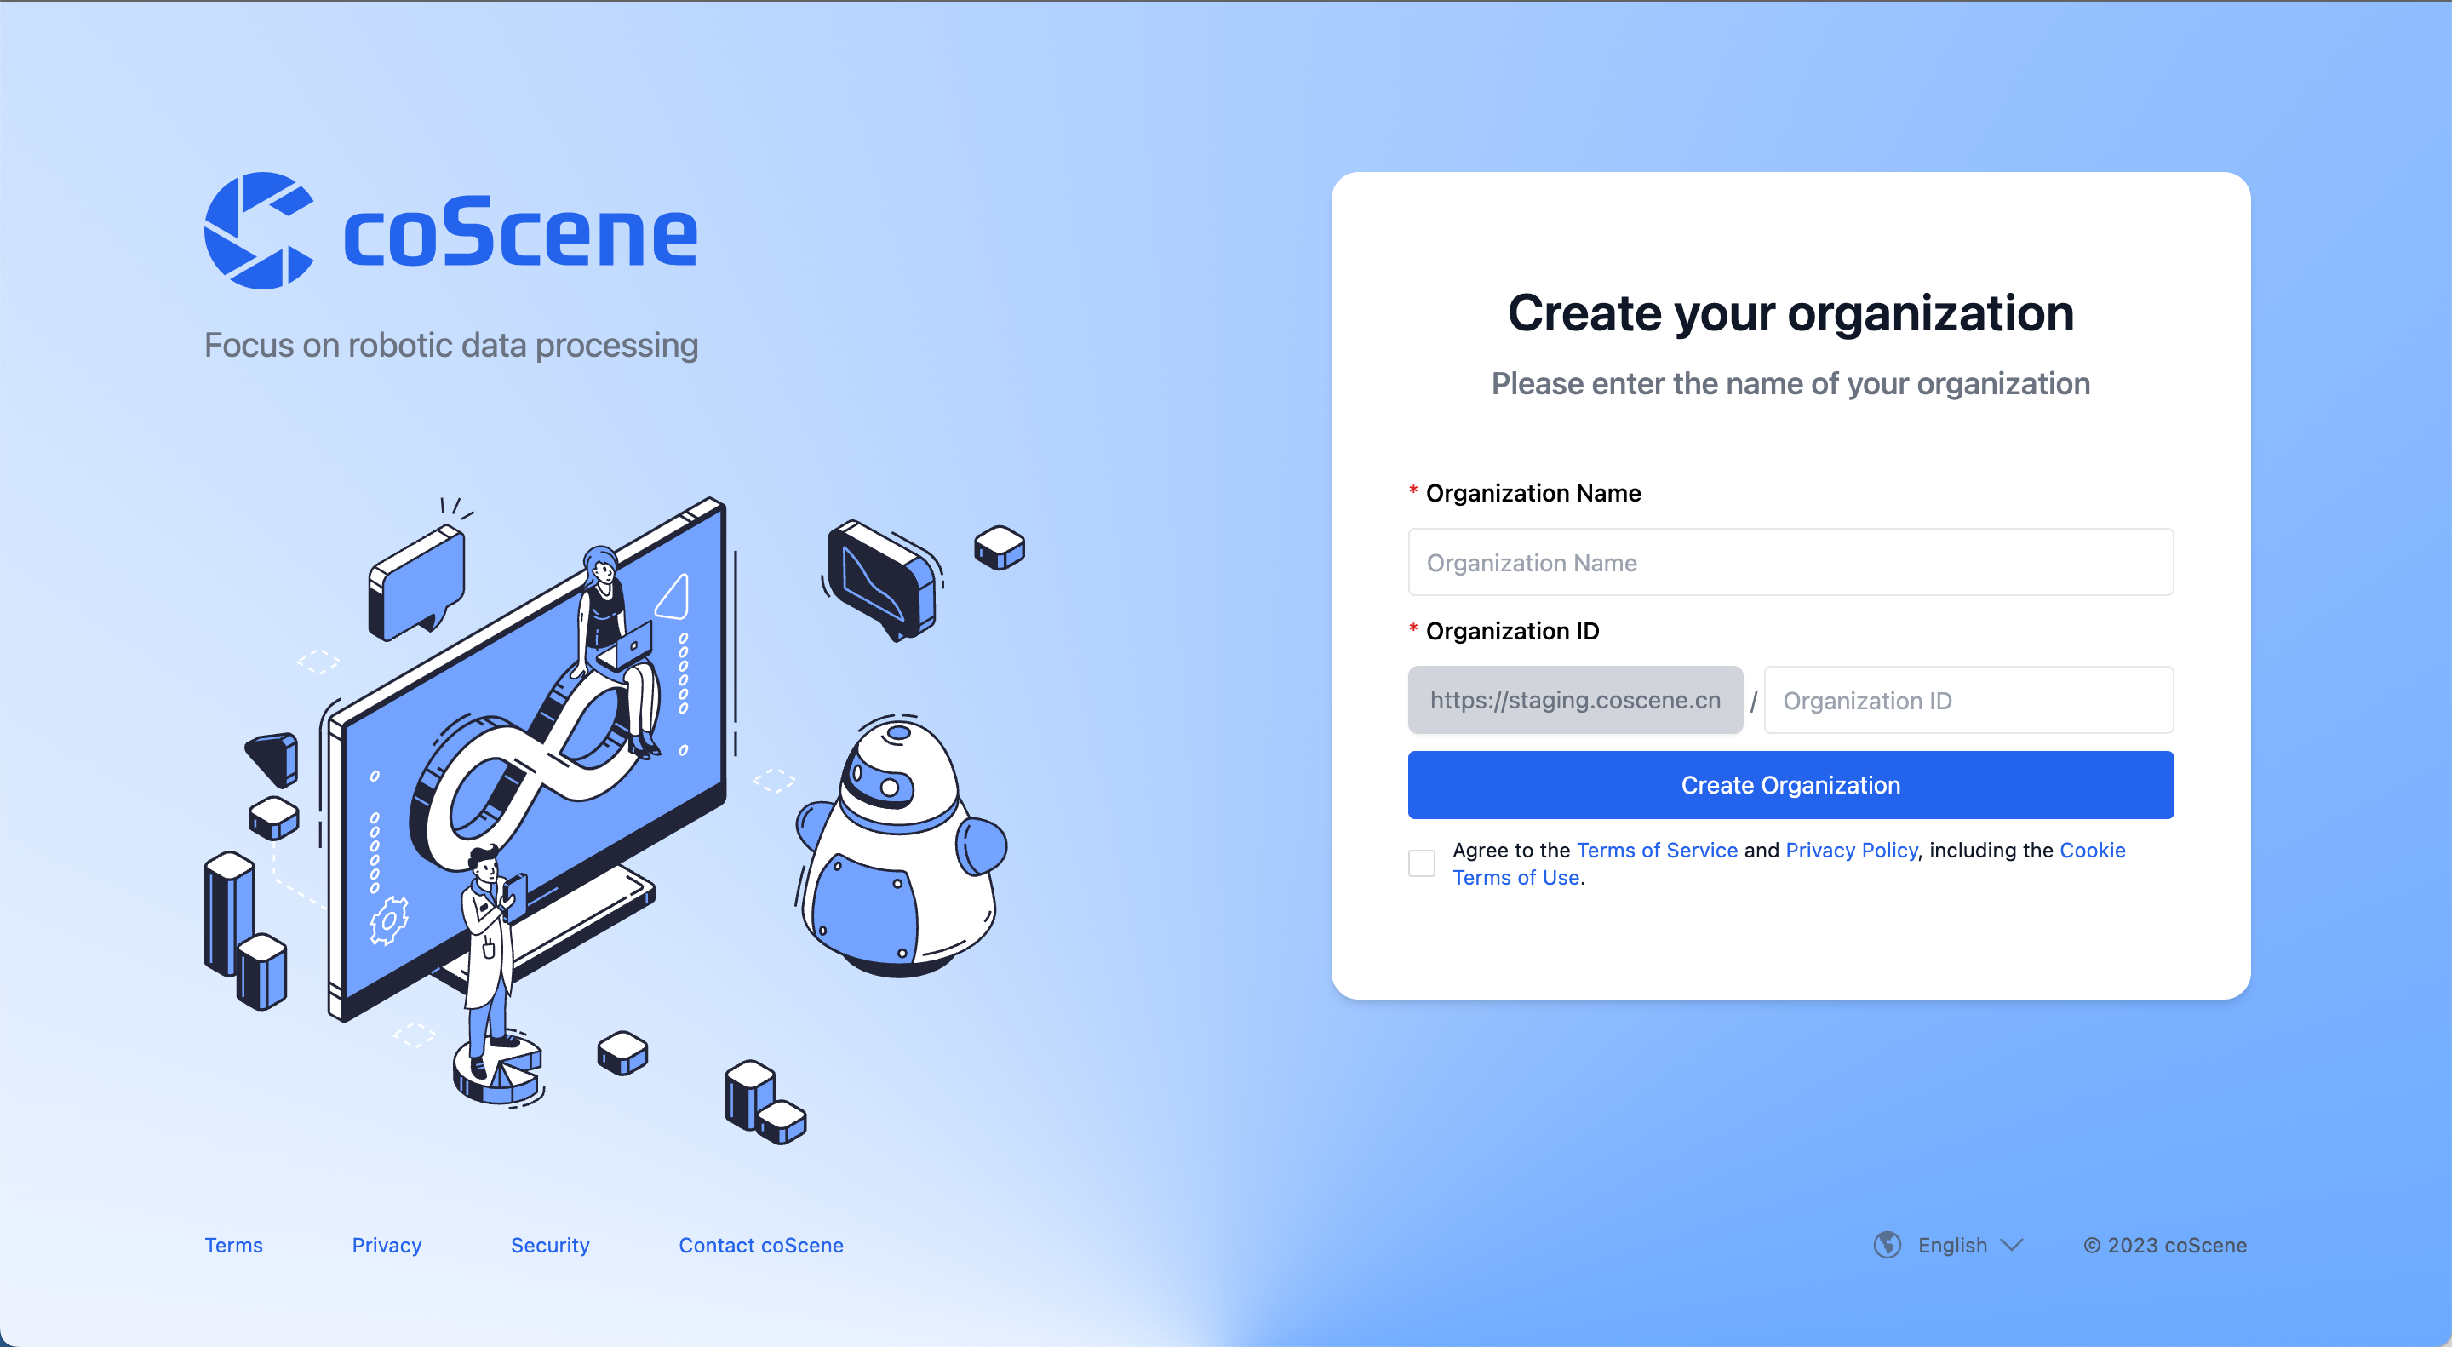Click the Terms footer menu link
This screenshot has height=1347, width=2452.
coord(232,1244)
